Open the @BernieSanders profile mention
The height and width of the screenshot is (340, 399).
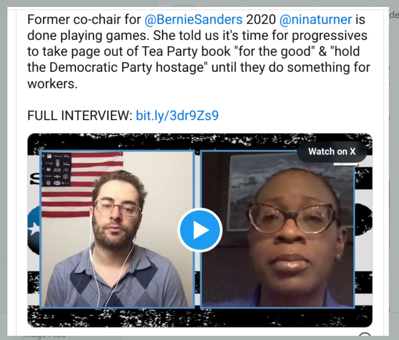(193, 19)
